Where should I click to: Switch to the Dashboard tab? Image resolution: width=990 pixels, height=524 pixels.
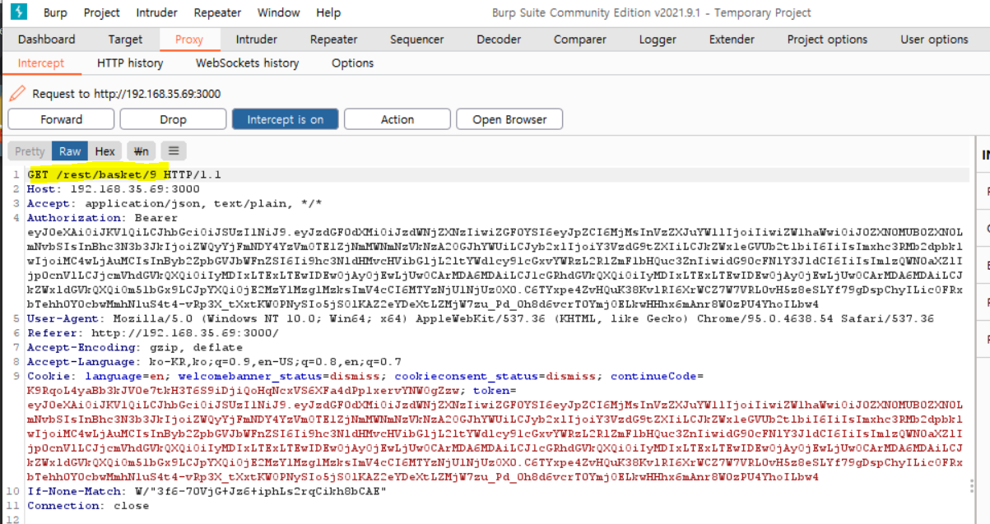47,39
